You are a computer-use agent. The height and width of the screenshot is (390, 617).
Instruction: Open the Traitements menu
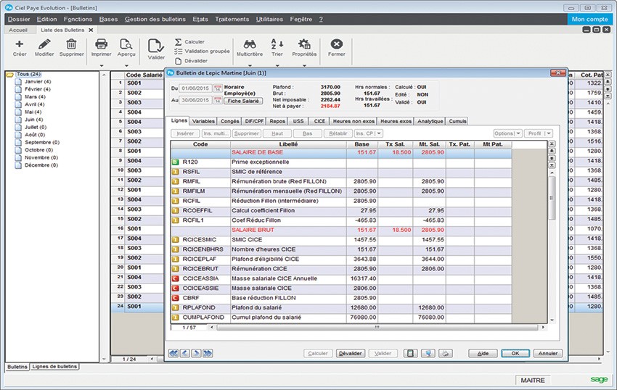click(232, 19)
